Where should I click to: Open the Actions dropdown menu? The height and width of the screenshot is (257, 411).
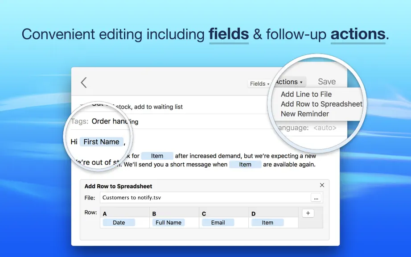tap(289, 82)
